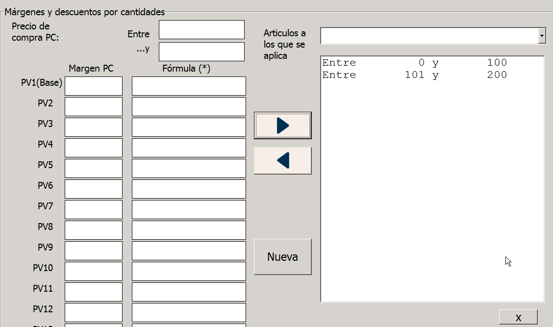Click the PV2 Margen PC field
This screenshot has width=553, height=327.
pos(94,107)
